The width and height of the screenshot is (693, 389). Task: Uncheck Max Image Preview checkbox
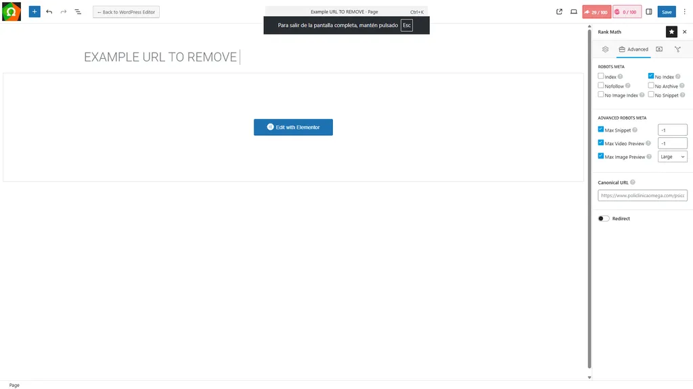pyautogui.click(x=601, y=156)
